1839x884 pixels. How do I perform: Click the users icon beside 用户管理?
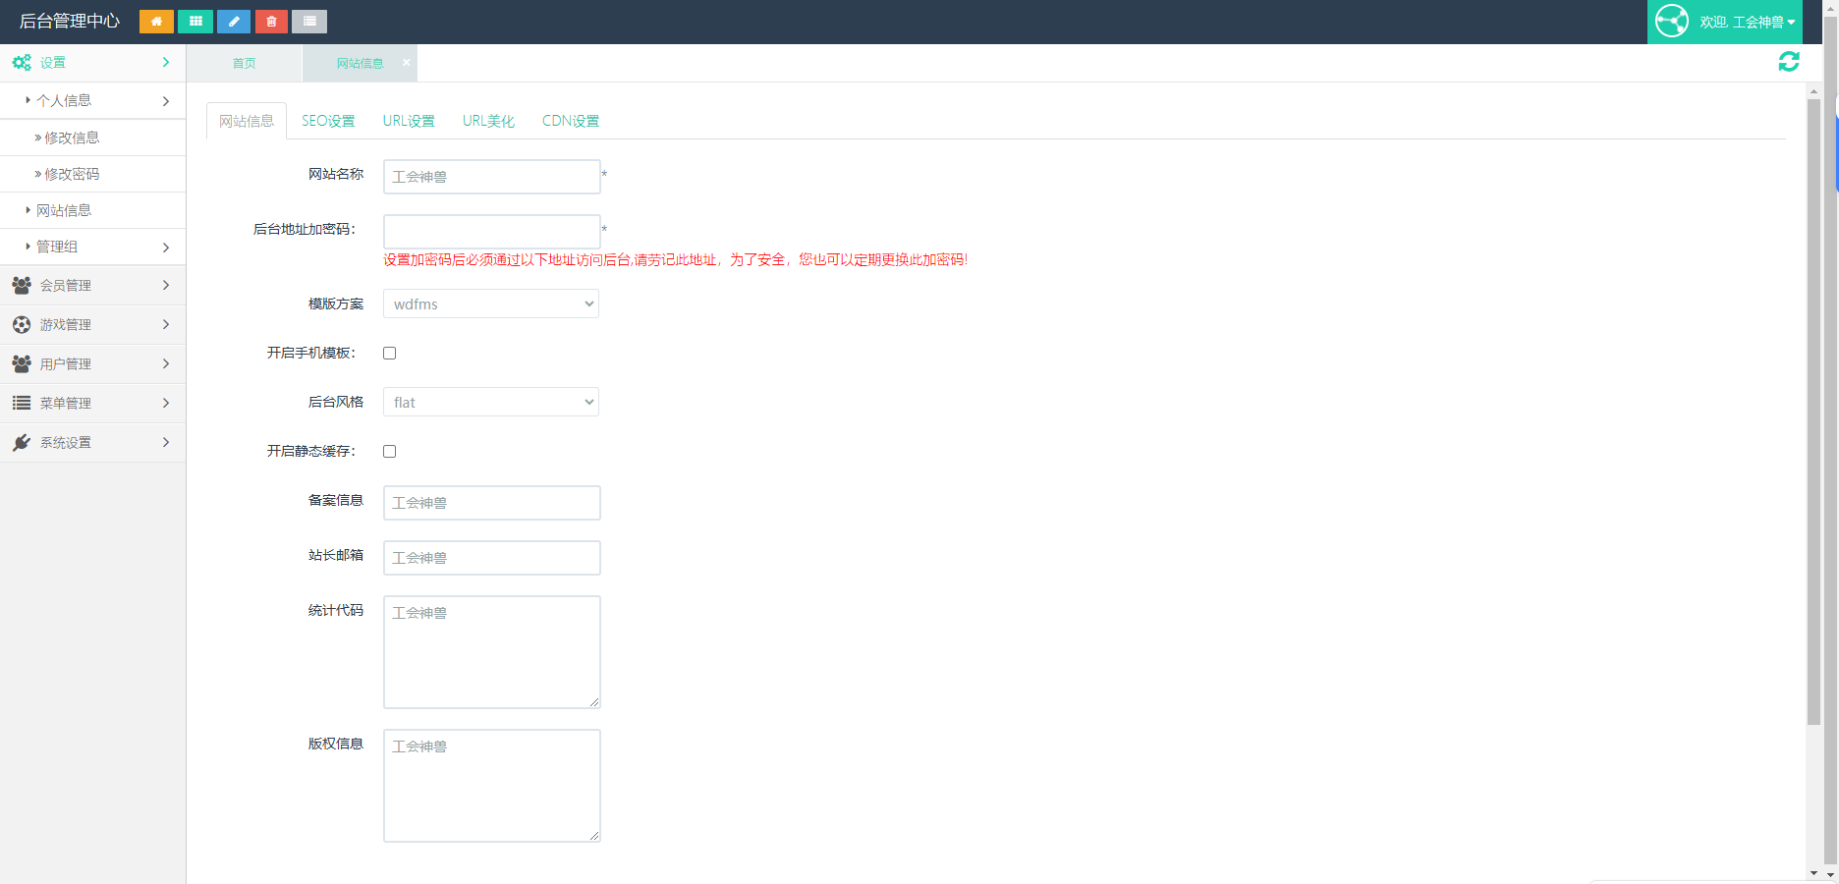22,363
